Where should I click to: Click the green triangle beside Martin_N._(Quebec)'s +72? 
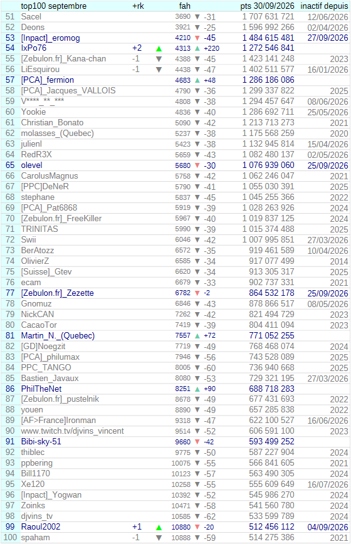[x=197, y=336]
